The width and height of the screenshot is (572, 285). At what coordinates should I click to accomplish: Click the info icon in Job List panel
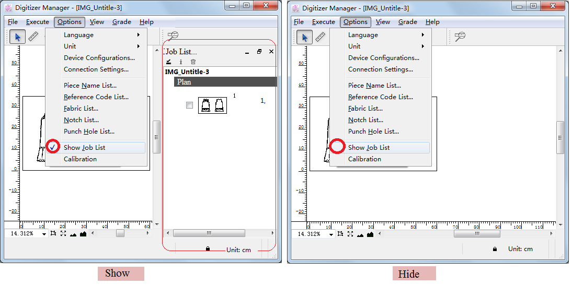[x=181, y=62]
